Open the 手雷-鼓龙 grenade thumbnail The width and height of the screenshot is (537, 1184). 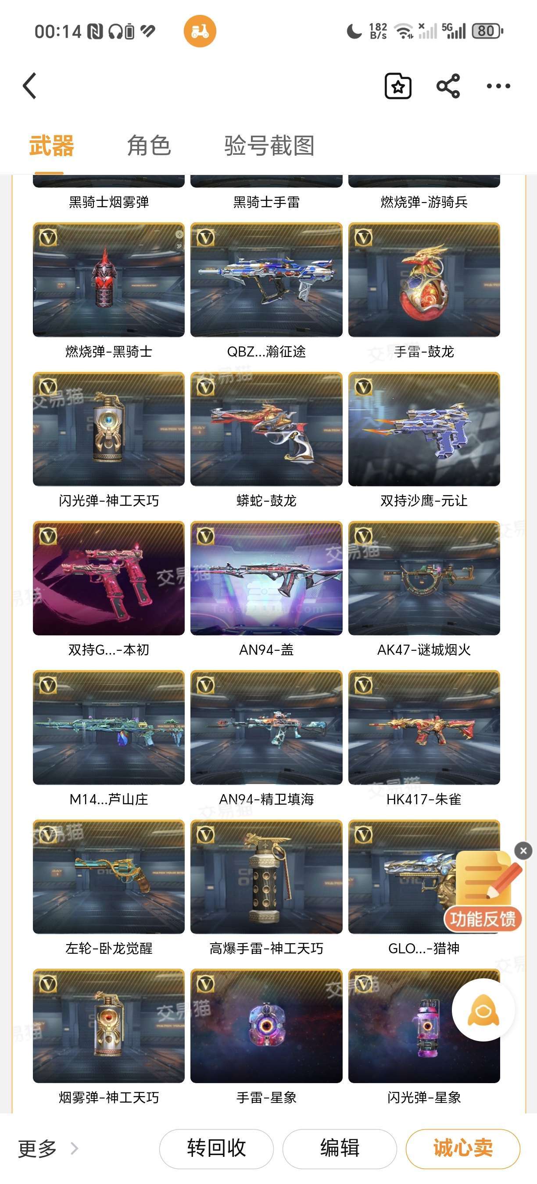pos(424,280)
